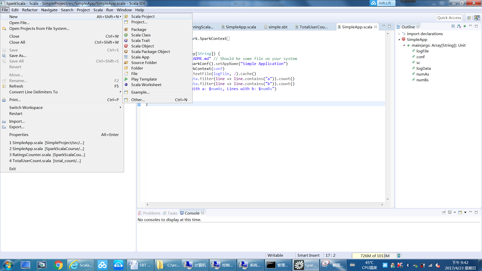Open Console new-console icon
This screenshot has height=271, width=482.
click(x=460, y=212)
